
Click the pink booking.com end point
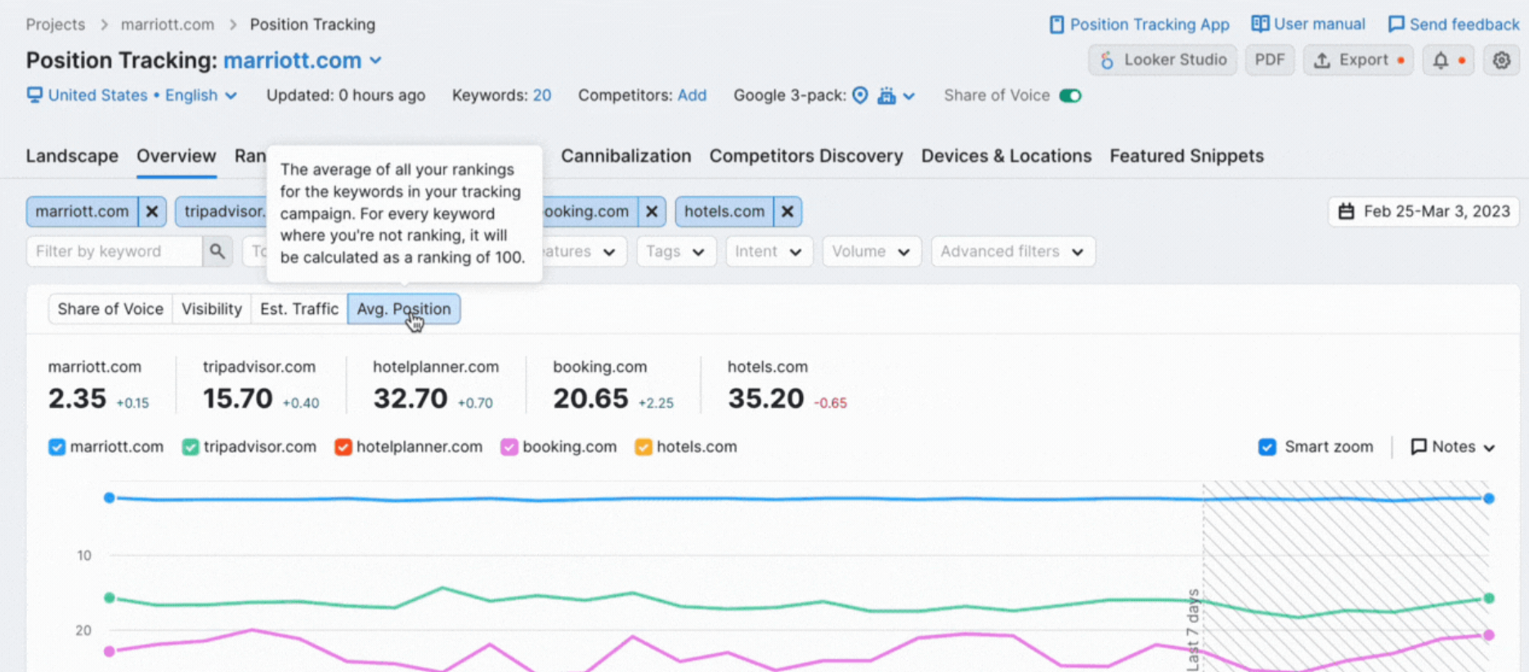pyautogui.click(x=1489, y=634)
